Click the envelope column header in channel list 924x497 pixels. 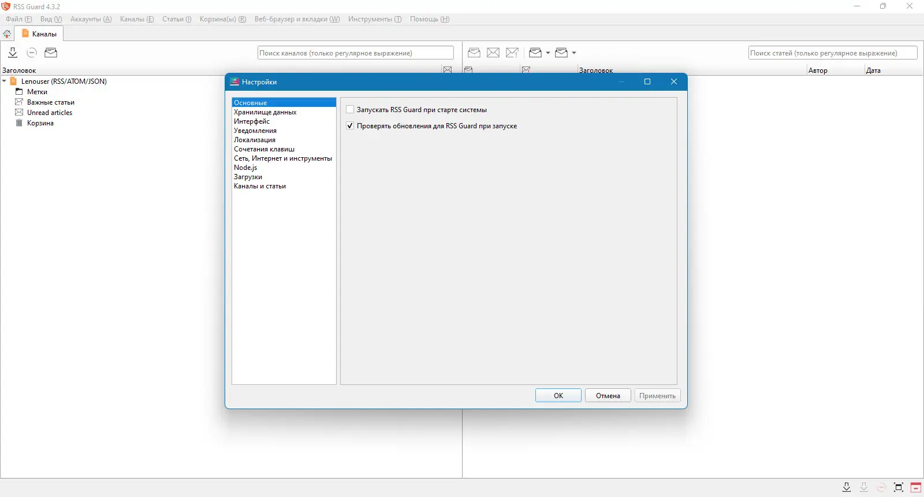tap(448, 70)
